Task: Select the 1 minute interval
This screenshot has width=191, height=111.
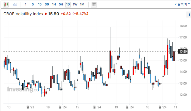Action: (x=25, y=5)
